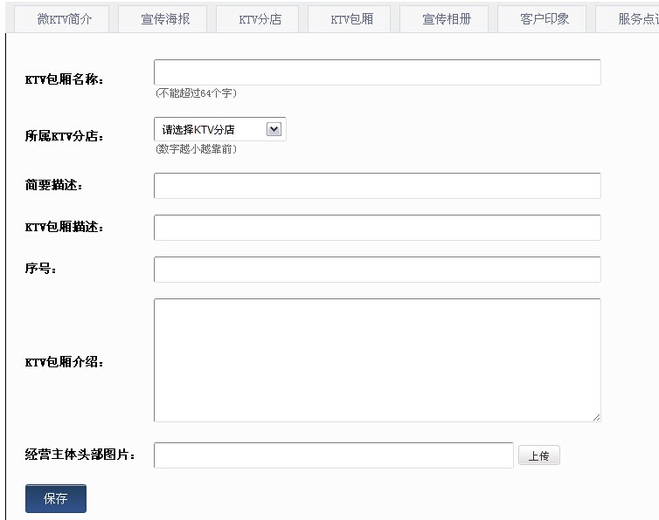Click the 序号 input field
The width and height of the screenshot is (659, 520).
tap(377, 270)
